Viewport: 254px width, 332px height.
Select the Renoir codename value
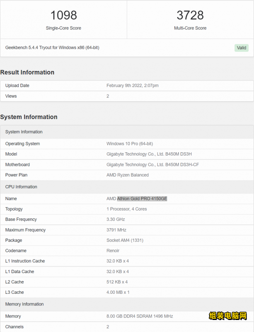113,251
